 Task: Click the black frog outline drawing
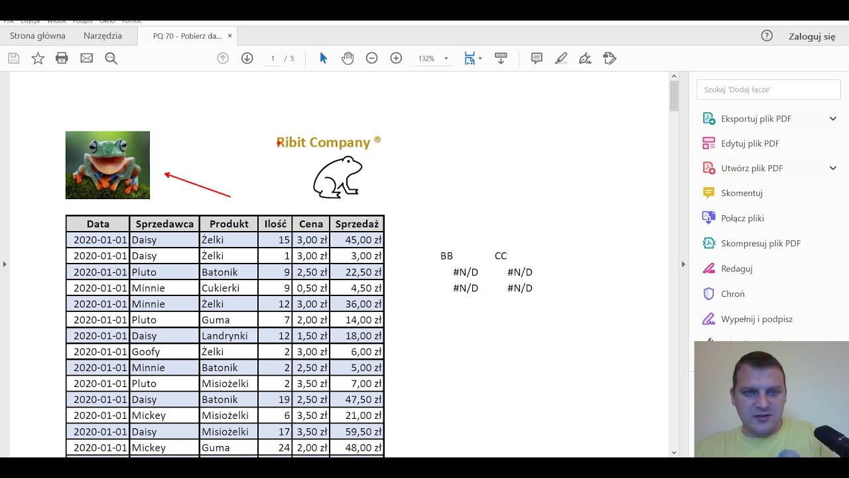(338, 177)
